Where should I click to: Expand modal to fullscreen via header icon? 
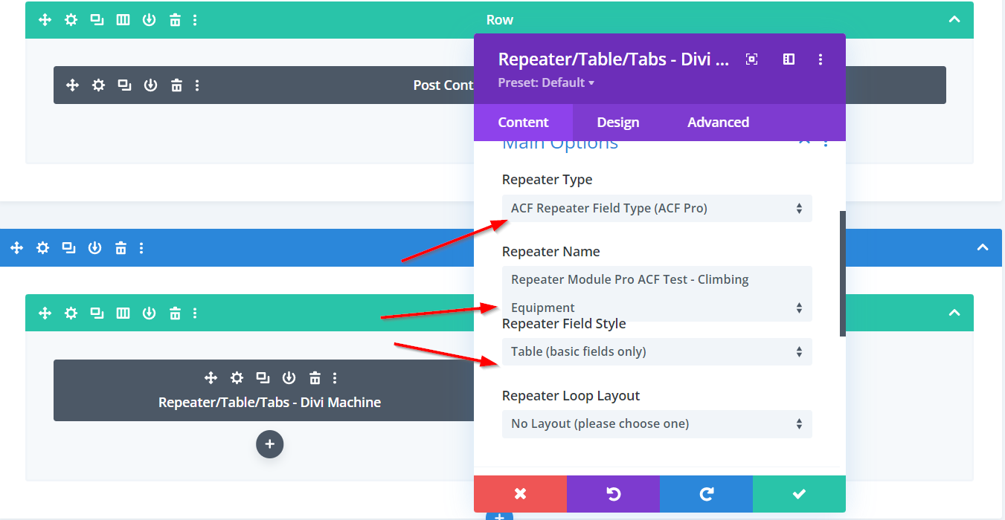[x=751, y=59]
